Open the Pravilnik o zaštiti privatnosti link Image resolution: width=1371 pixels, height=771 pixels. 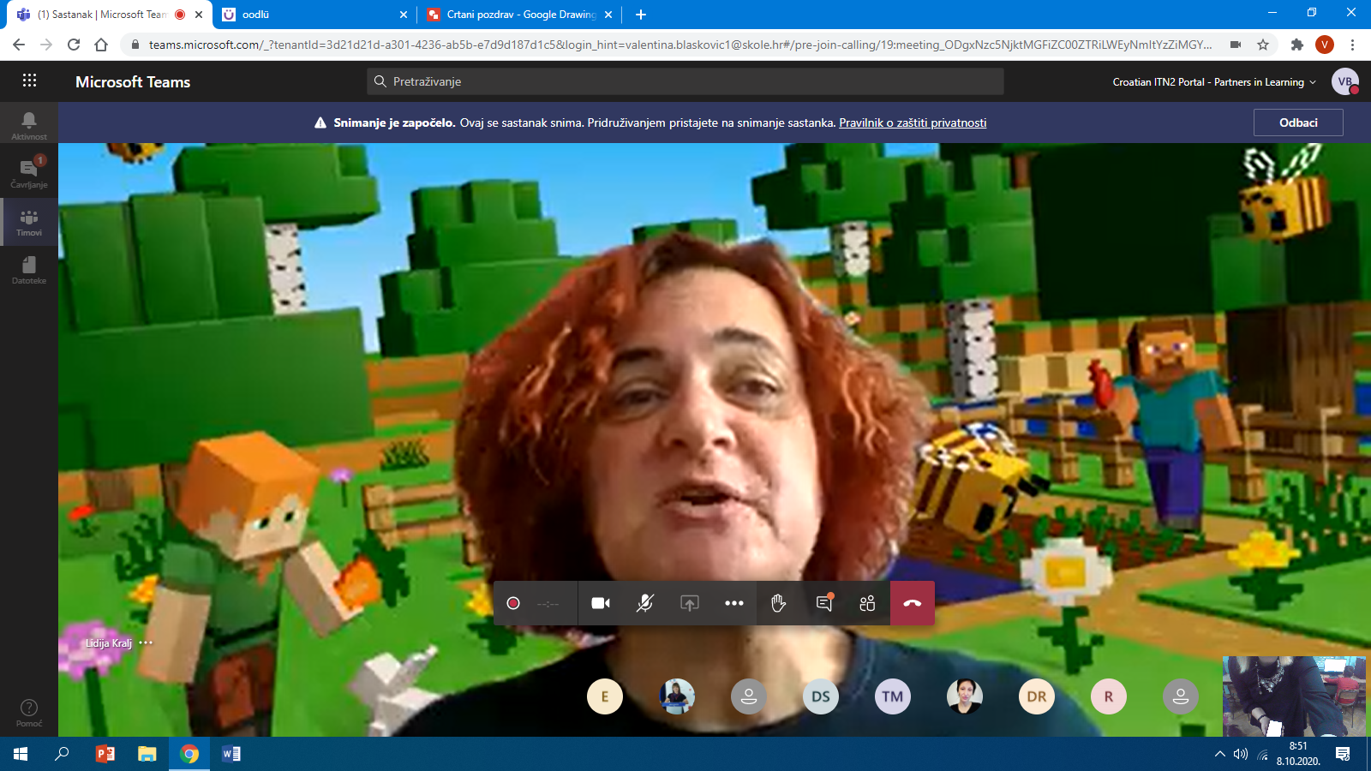(x=913, y=123)
